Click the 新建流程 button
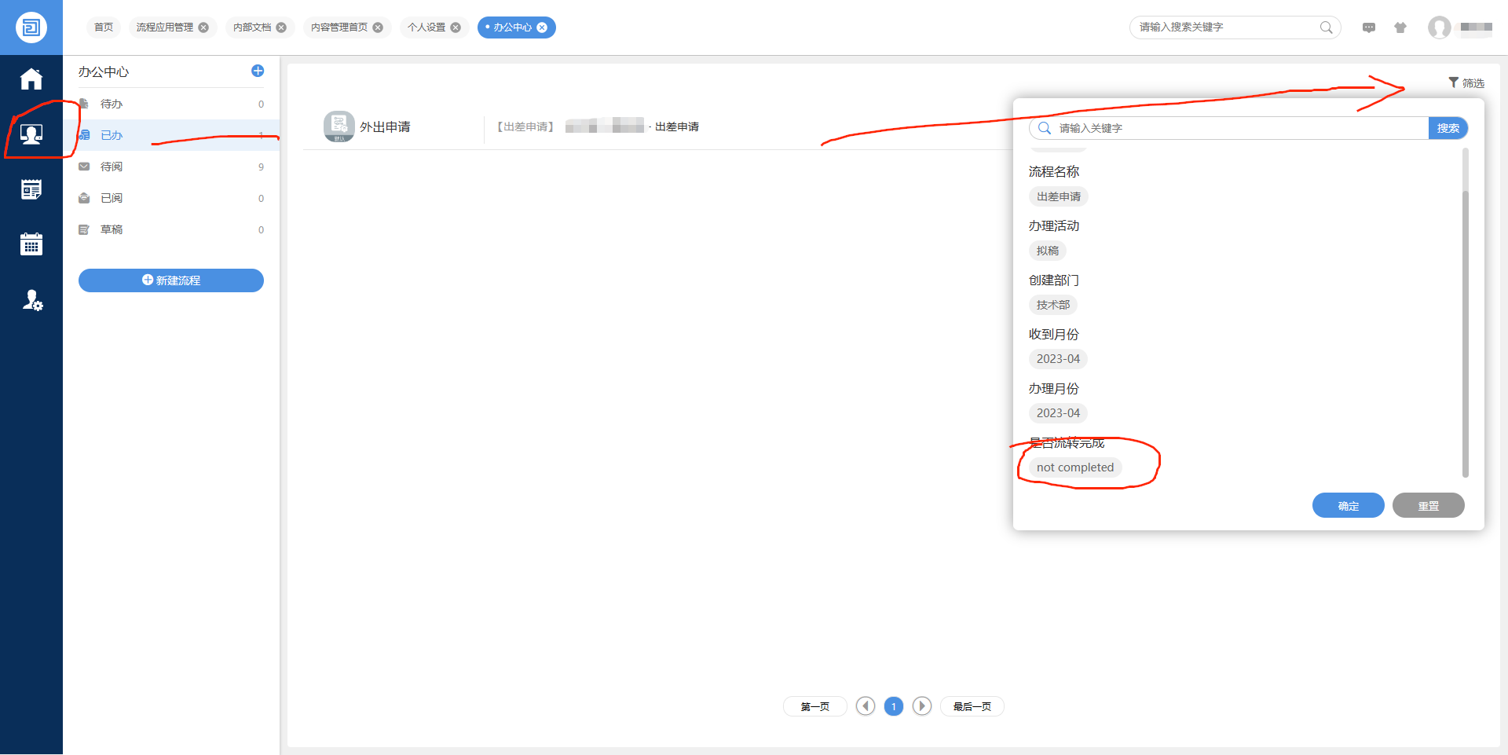 171,280
